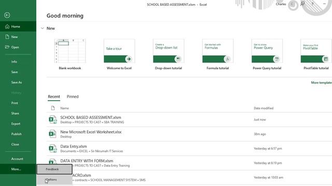Image resolution: width=332 pixels, height=186 pixels.
Task: Sort files by the Name column header
Action: tap(64, 108)
